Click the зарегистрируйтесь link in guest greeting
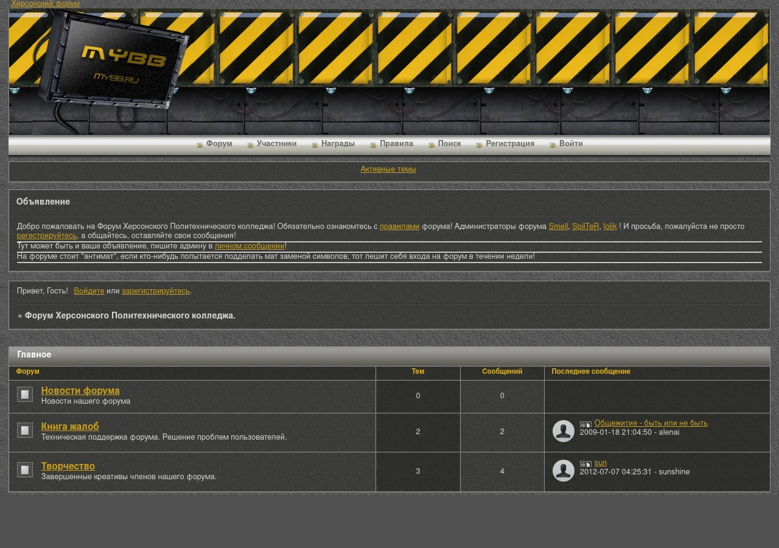The image size is (779, 548). [156, 291]
